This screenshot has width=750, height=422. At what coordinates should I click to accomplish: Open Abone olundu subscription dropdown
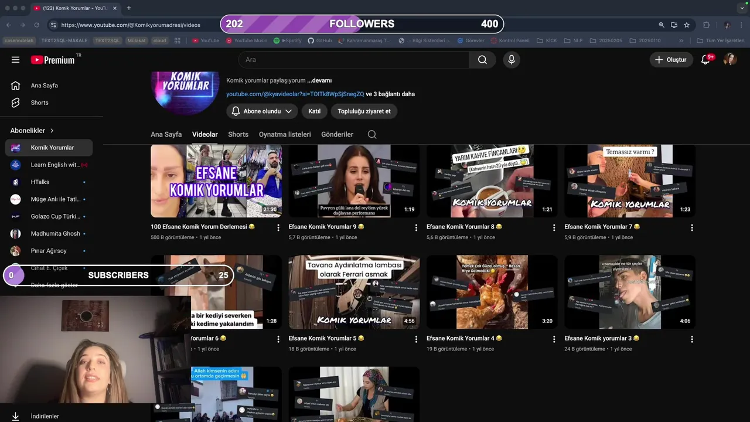[262, 111]
